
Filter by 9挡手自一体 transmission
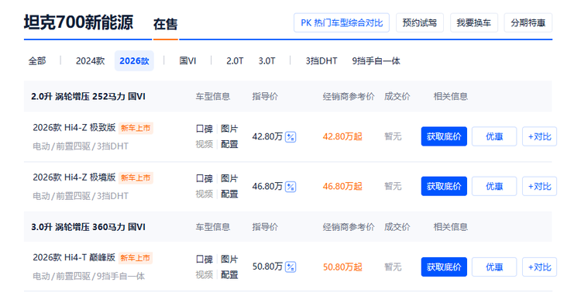pos(376,60)
